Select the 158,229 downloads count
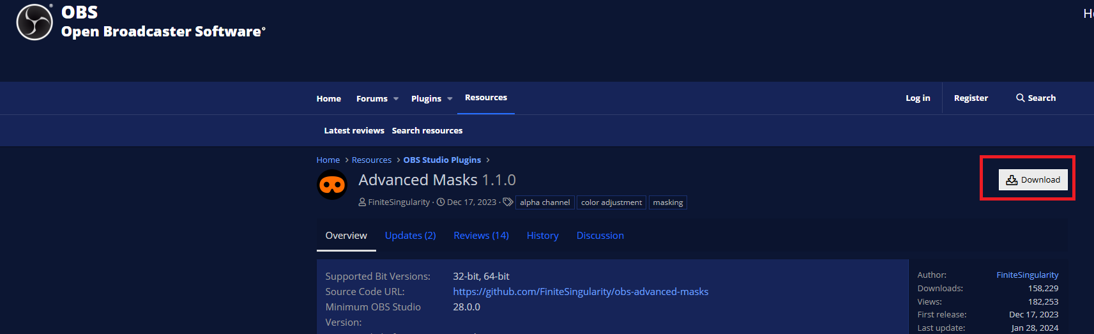This screenshot has height=334, width=1094. coord(1043,288)
